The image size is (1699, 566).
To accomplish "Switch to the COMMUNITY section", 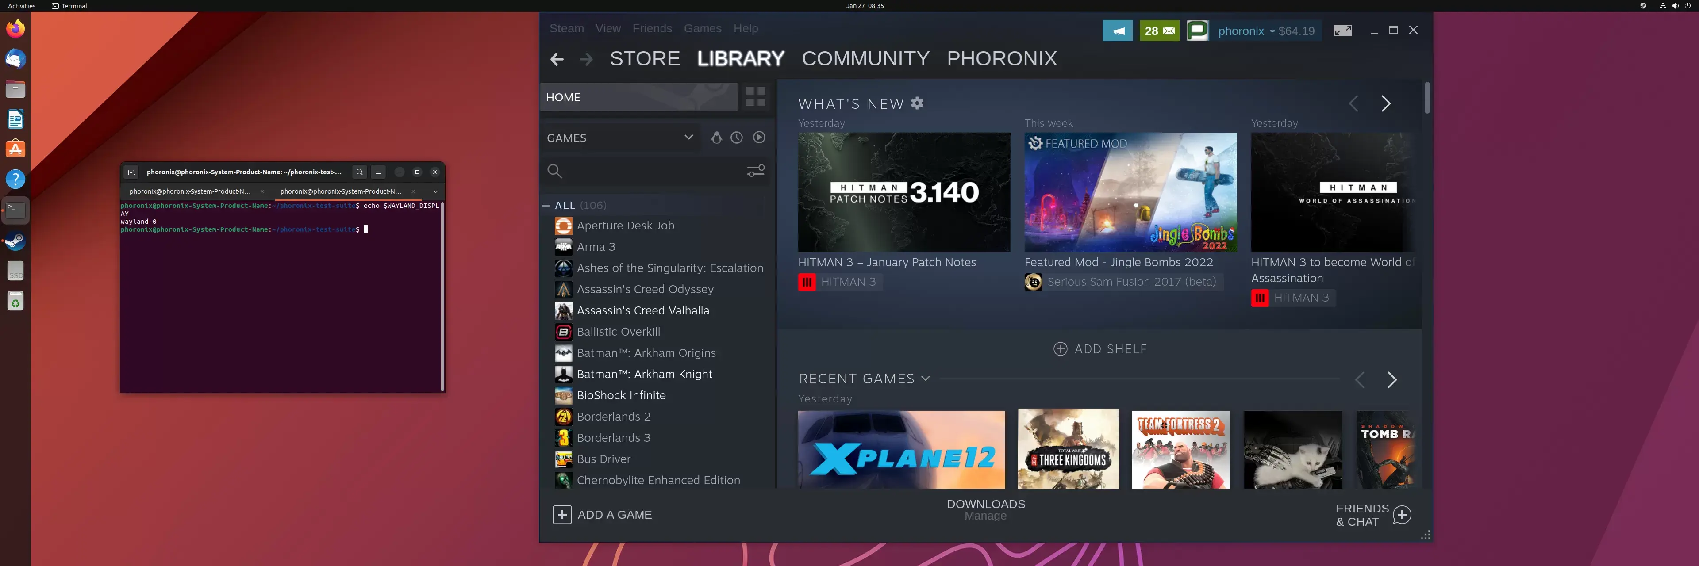I will [865, 59].
